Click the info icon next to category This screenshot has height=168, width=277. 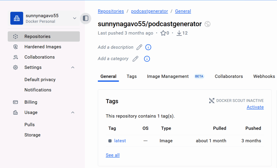pyautogui.click(x=147, y=59)
